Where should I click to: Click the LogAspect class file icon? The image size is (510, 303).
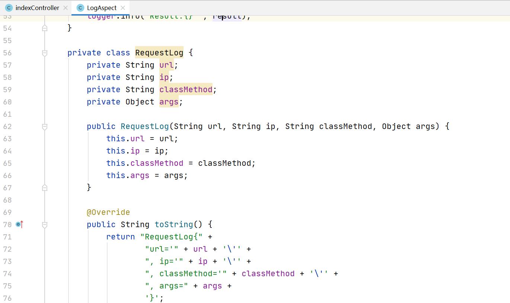pyautogui.click(x=80, y=7)
